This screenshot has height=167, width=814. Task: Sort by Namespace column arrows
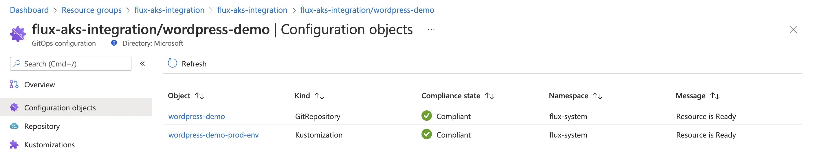click(597, 96)
